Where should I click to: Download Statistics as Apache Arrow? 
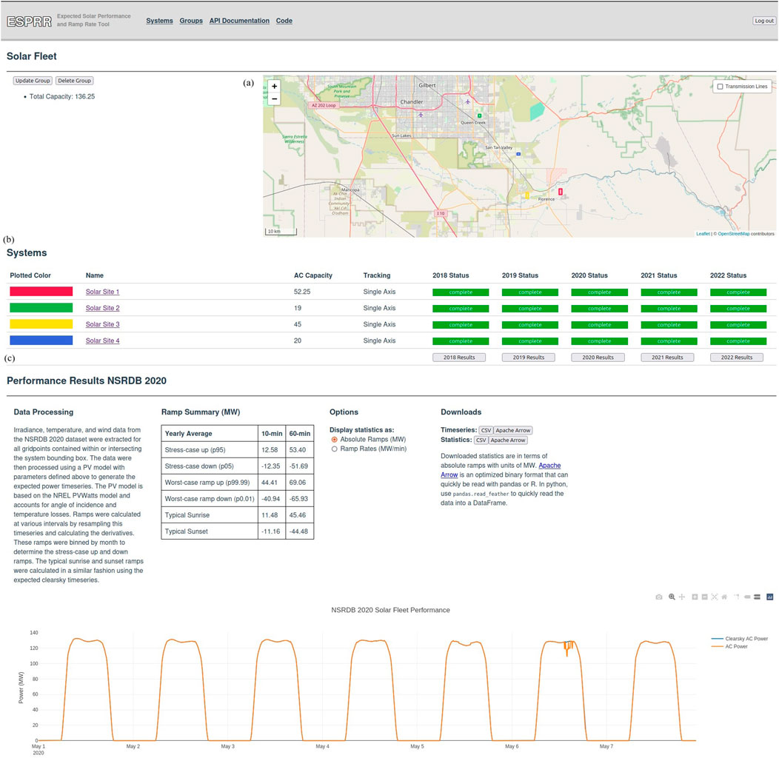[508, 440]
